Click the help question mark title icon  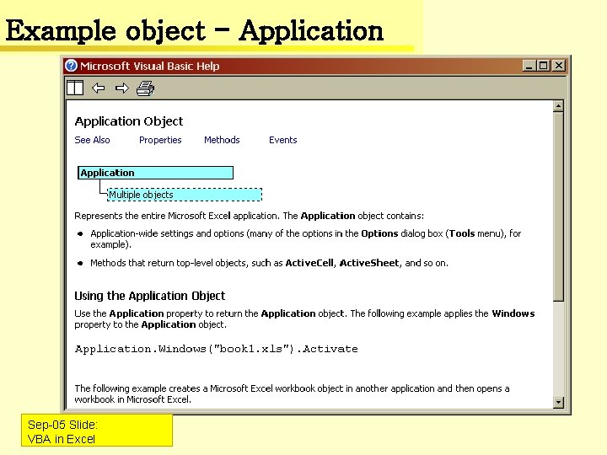coord(71,66)
